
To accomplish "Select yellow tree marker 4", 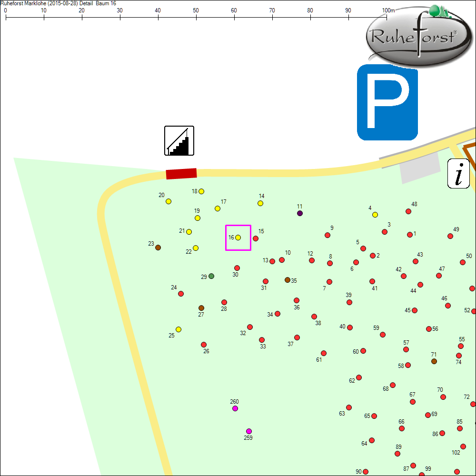I will pyautogui.click(x=375, y=215).
